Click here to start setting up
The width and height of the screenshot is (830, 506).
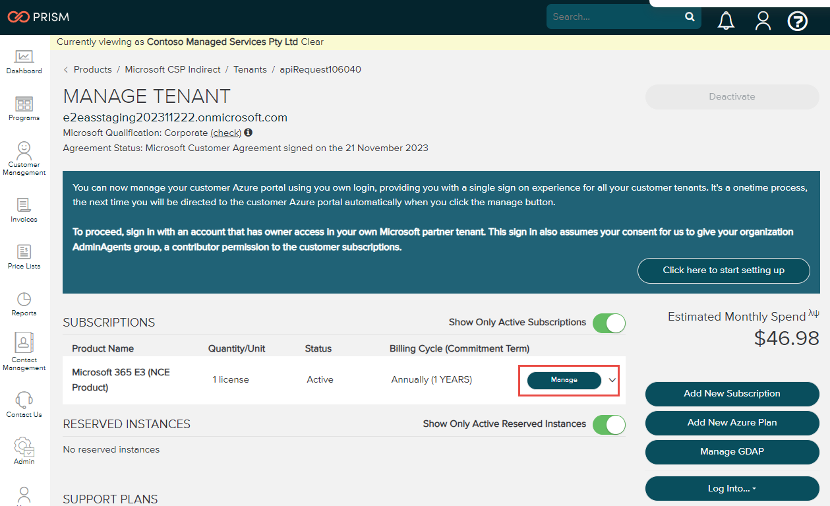pos(723,270)
